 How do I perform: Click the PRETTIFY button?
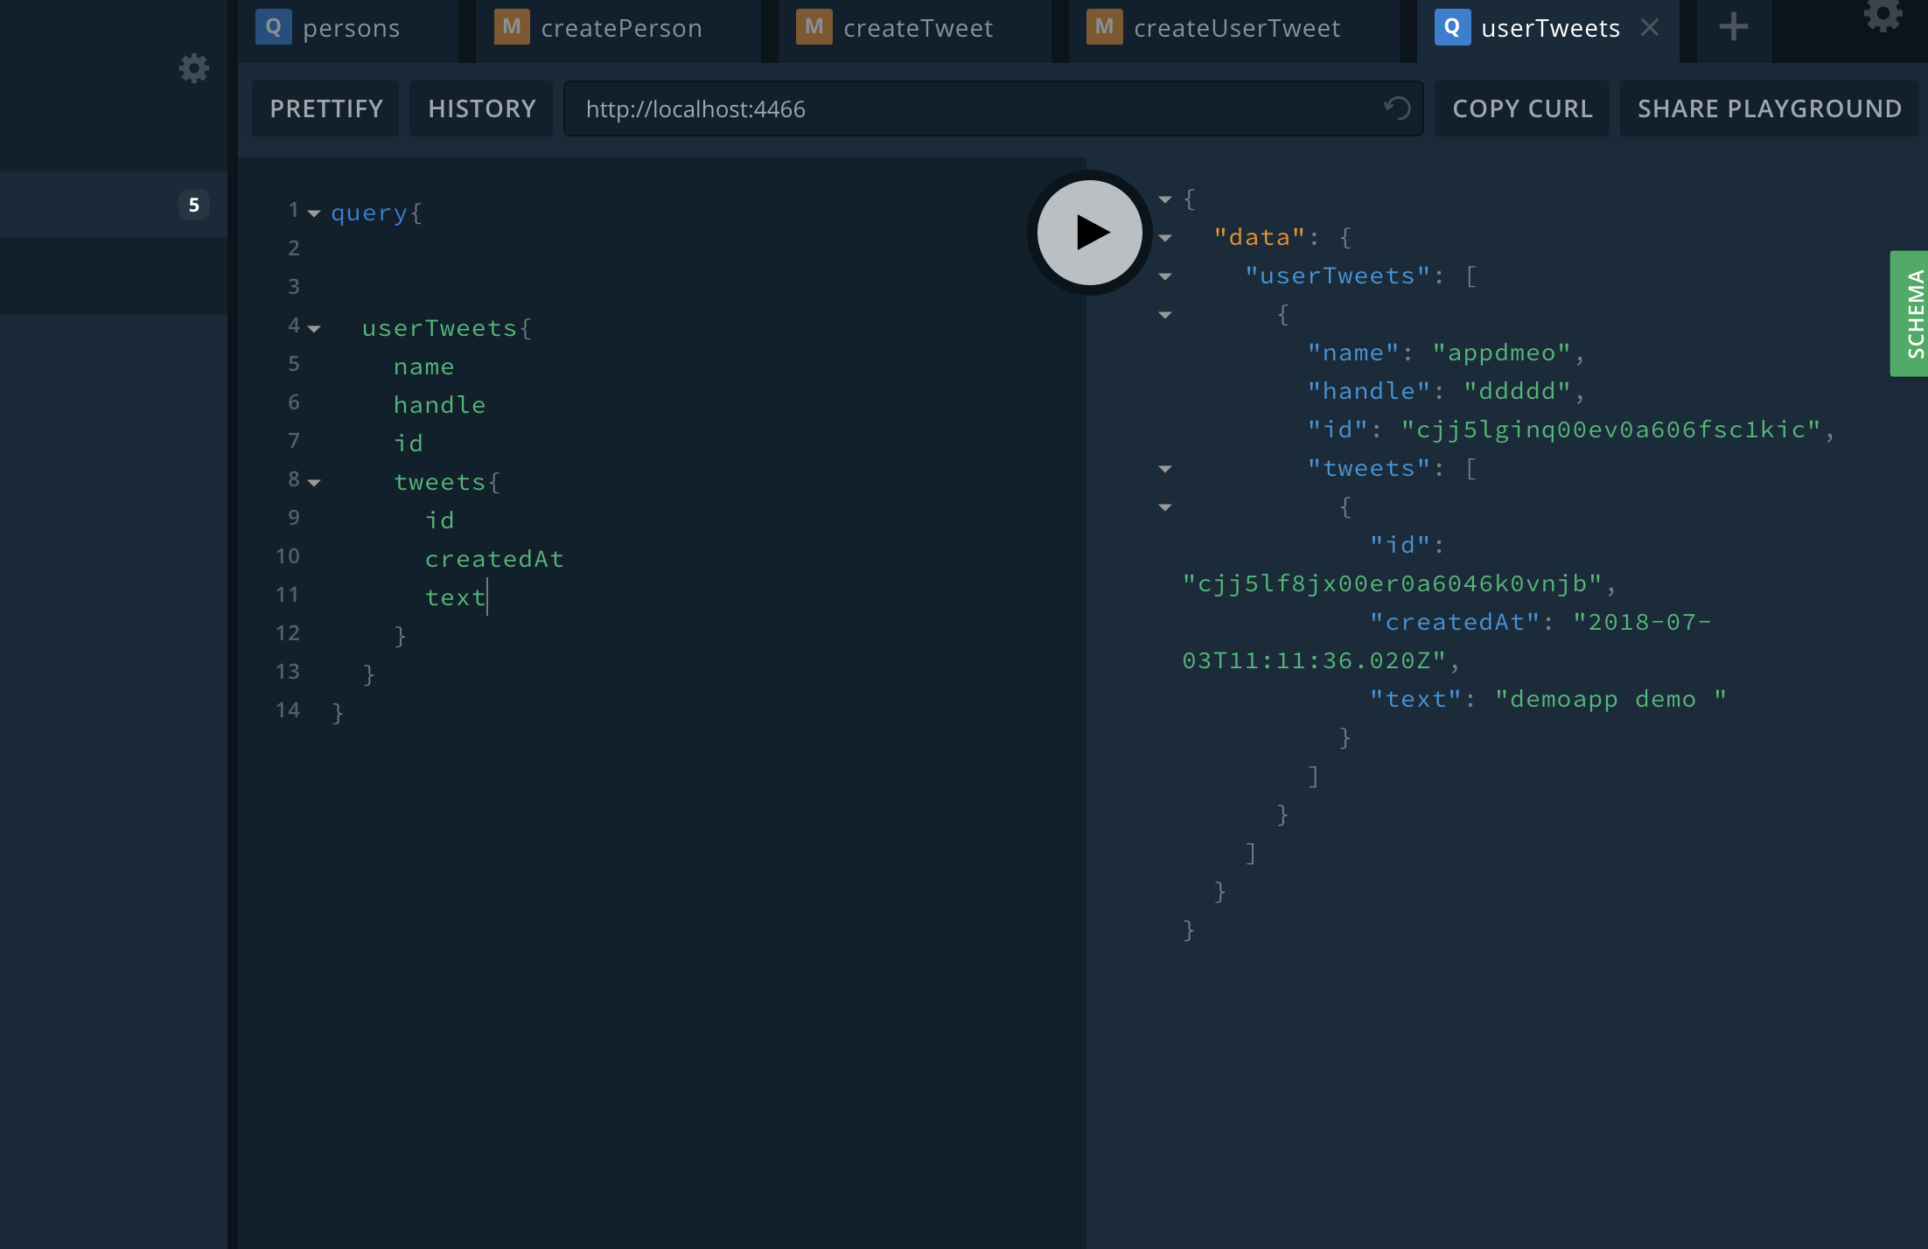[325, 108]
